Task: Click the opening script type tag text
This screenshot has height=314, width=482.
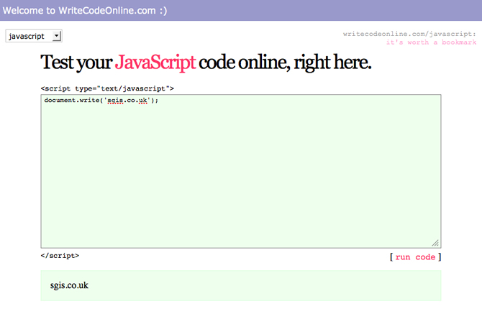Action: click(x=107, y=88)
